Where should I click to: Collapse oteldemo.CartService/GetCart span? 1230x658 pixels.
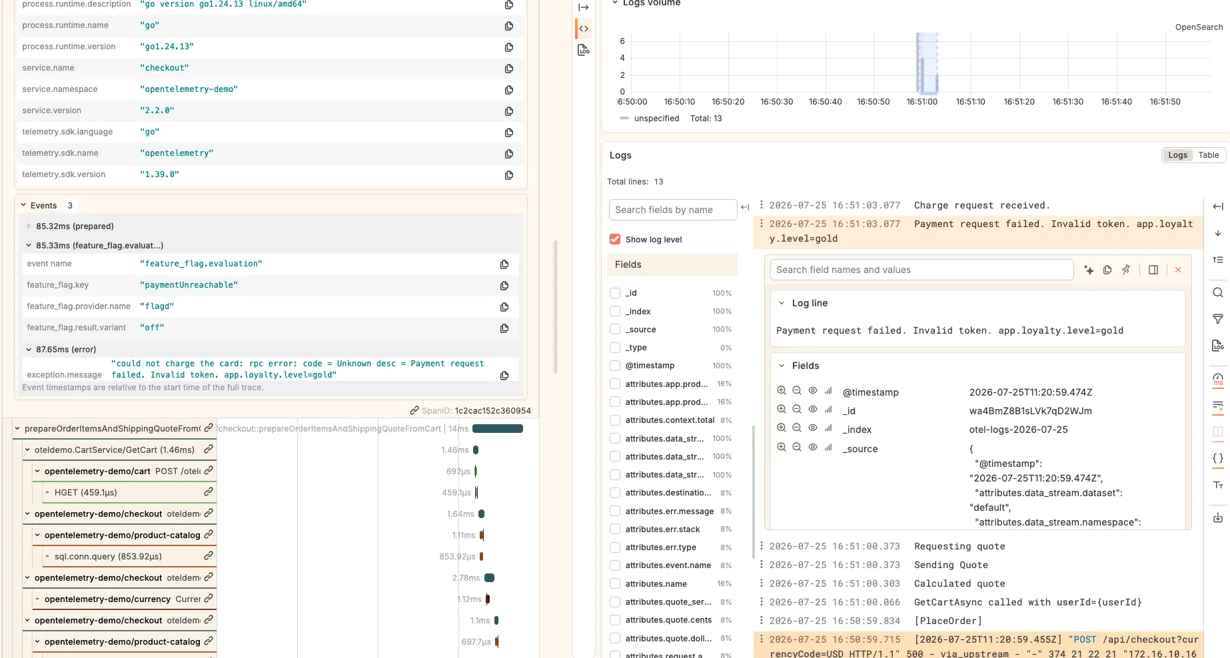(x=27, y=450)
